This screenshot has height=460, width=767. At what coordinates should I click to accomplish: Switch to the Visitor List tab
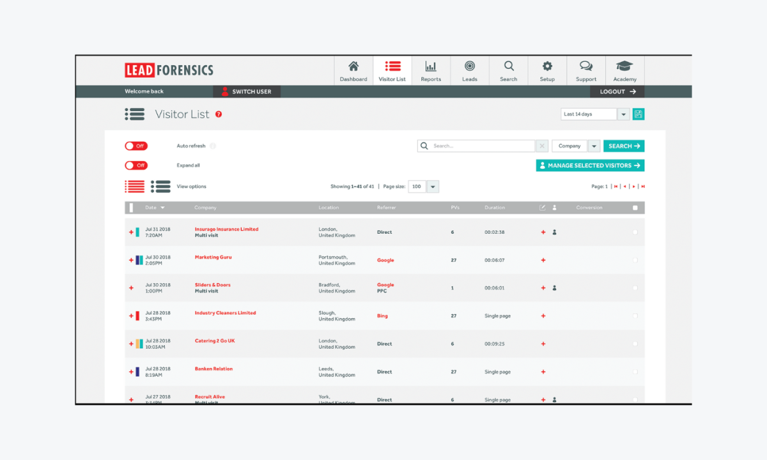pyautogui.click(x=392, y=70)
